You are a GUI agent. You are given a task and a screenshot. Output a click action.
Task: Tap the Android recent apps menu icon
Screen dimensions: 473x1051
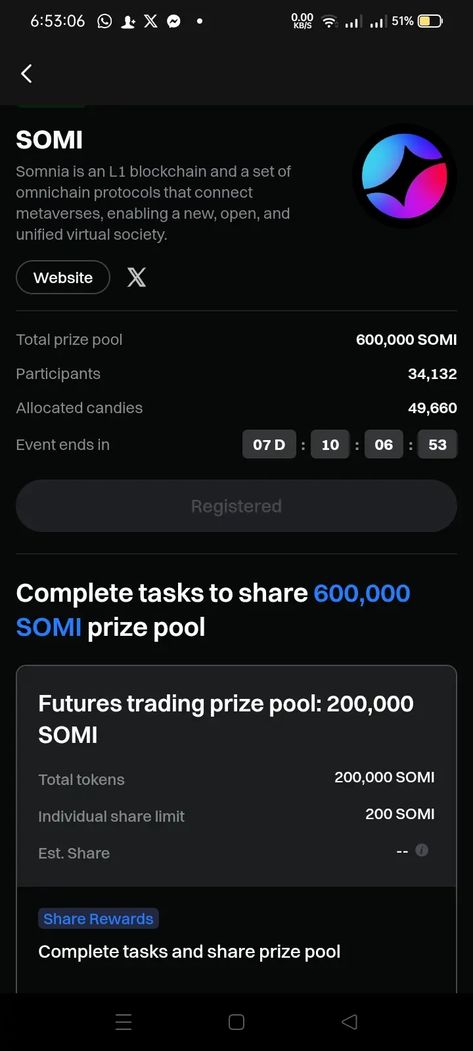[x=124, y=1021]
